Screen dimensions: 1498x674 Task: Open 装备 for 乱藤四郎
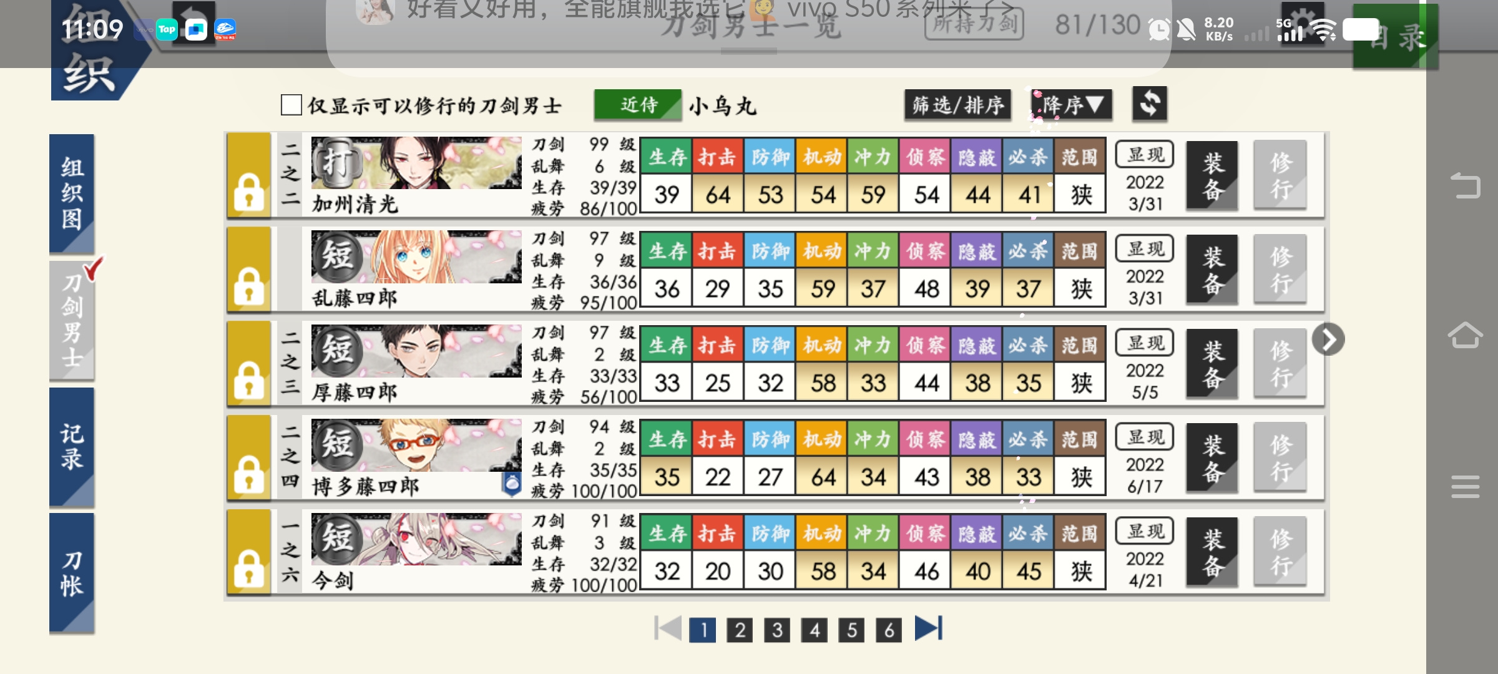click(x=1212, y=270)
